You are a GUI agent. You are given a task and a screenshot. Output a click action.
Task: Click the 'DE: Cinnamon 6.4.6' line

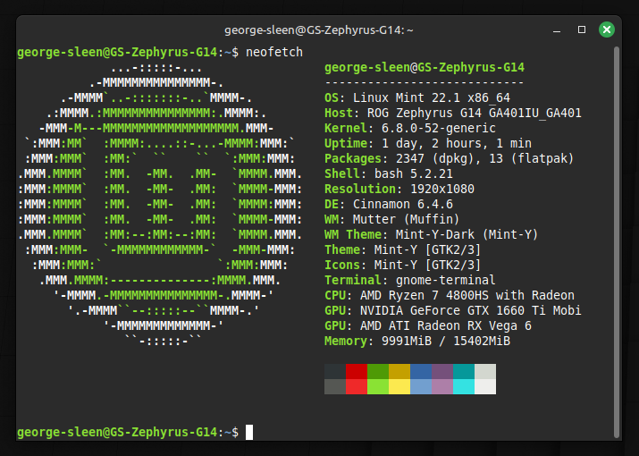pyautogui.click(x=389, y=205)
